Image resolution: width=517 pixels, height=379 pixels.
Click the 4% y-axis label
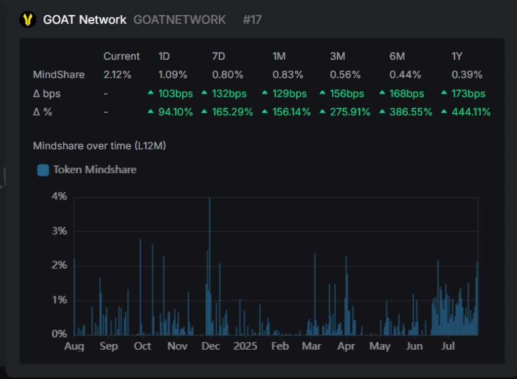tap(59, 196)
